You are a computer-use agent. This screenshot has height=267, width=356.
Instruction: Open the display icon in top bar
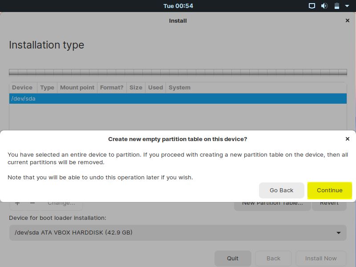tap(312, 6)
